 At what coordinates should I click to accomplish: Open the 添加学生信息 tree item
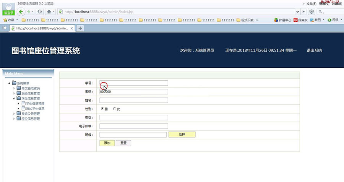click(35, 109)
